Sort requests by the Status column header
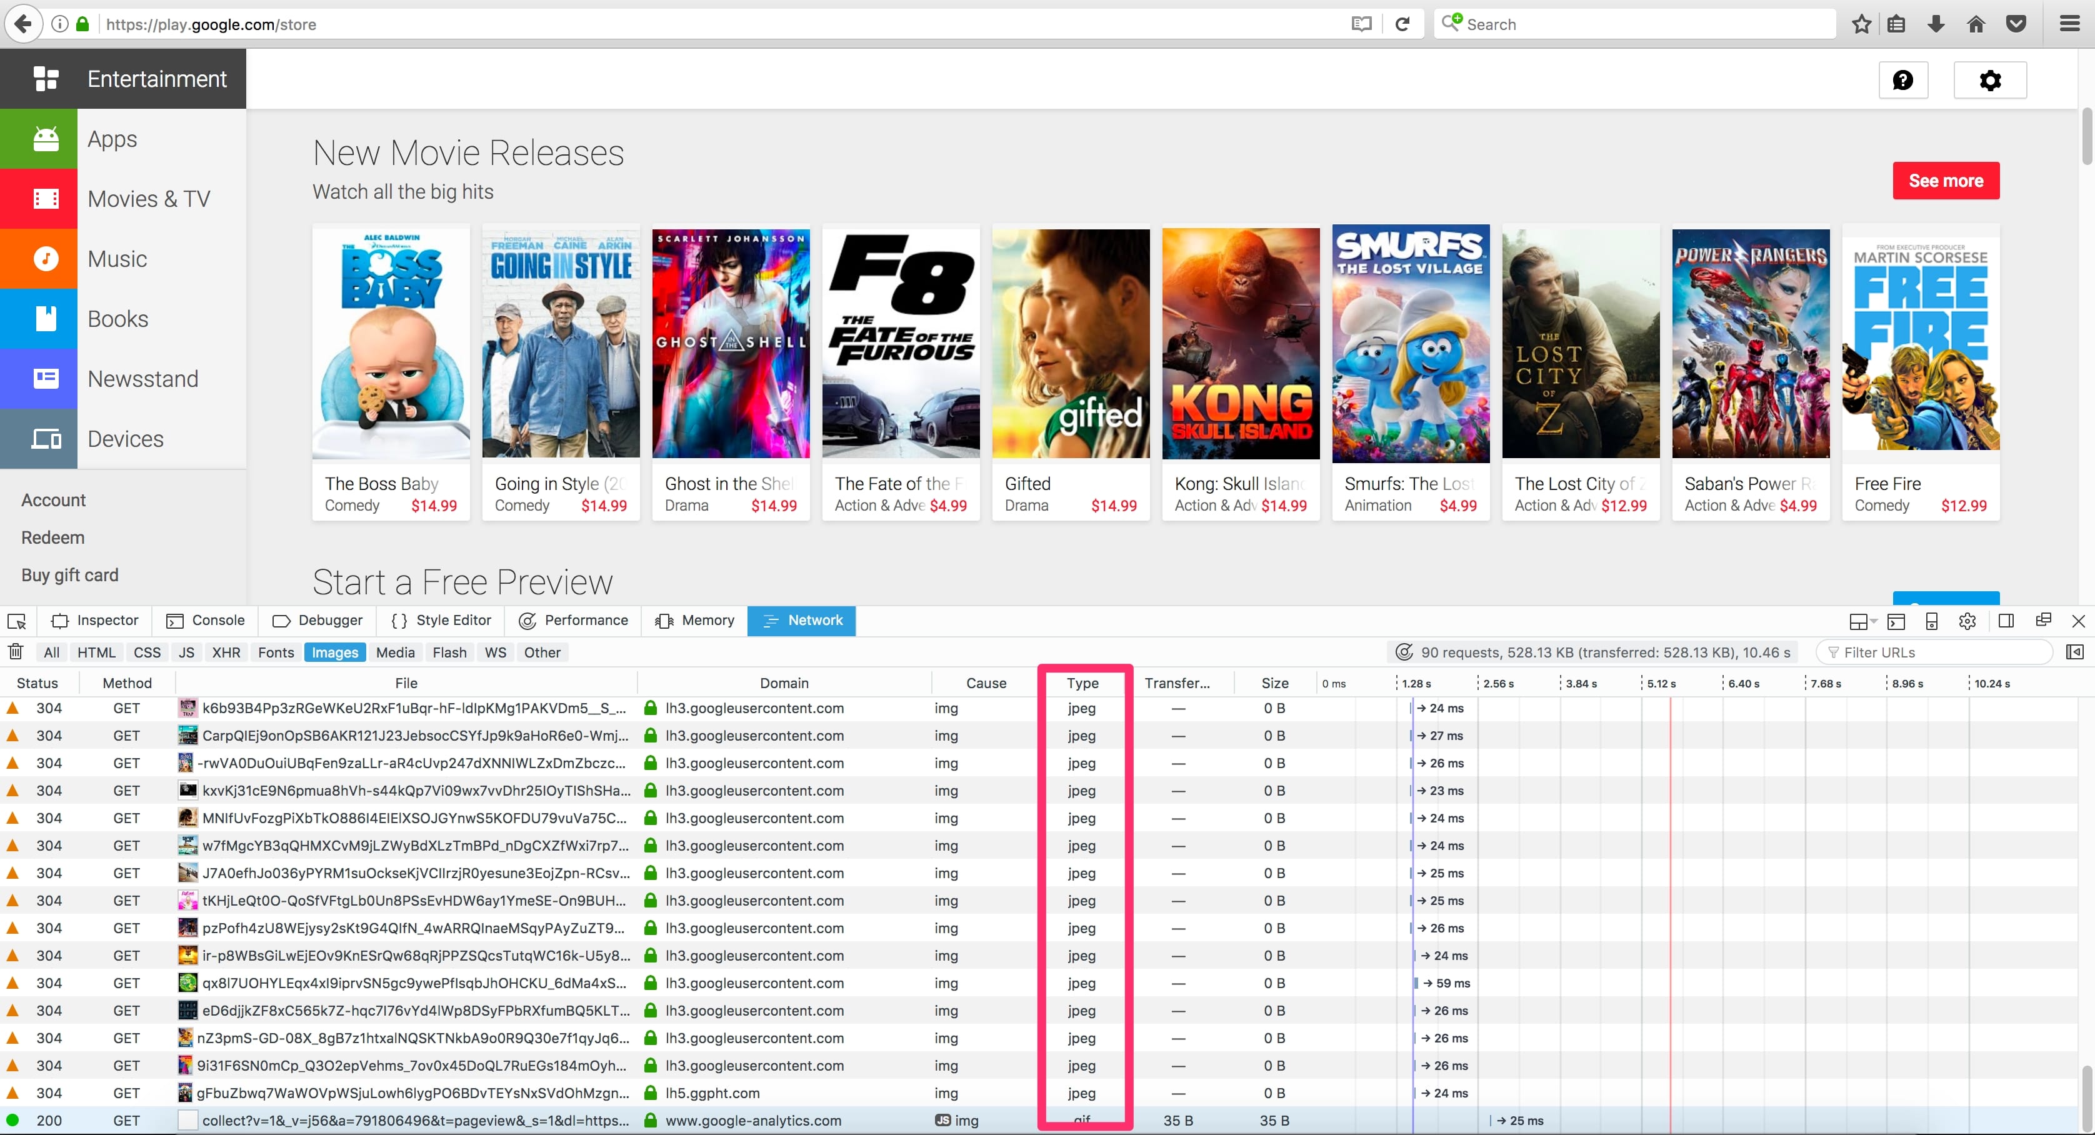 (37, 683)
